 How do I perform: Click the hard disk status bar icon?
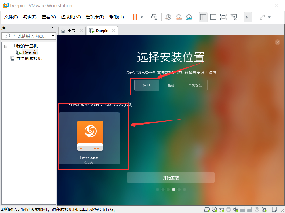pyautogui.click(x=207, y=210)
